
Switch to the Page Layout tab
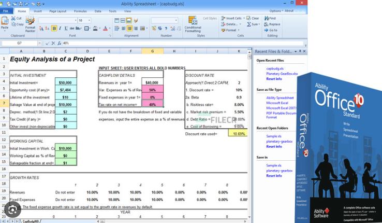click(58, 11)
